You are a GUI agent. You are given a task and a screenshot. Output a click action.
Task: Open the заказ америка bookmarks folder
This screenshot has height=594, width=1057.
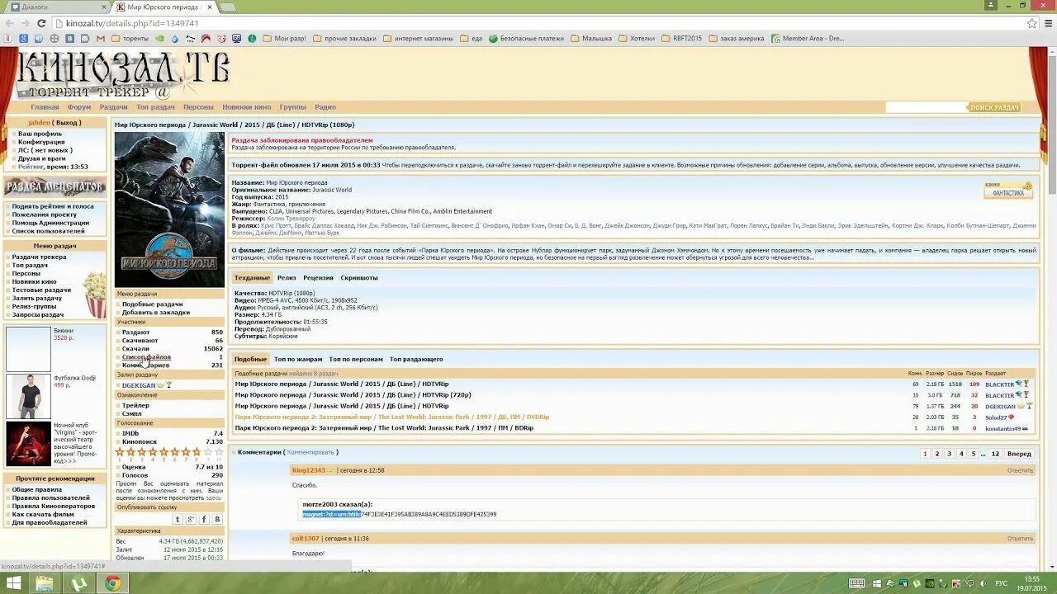[737, 38]
